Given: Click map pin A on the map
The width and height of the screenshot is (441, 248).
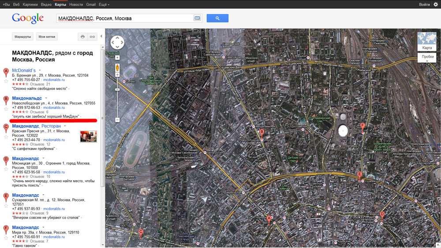Looking at the screenshot, I should (269, 220).
